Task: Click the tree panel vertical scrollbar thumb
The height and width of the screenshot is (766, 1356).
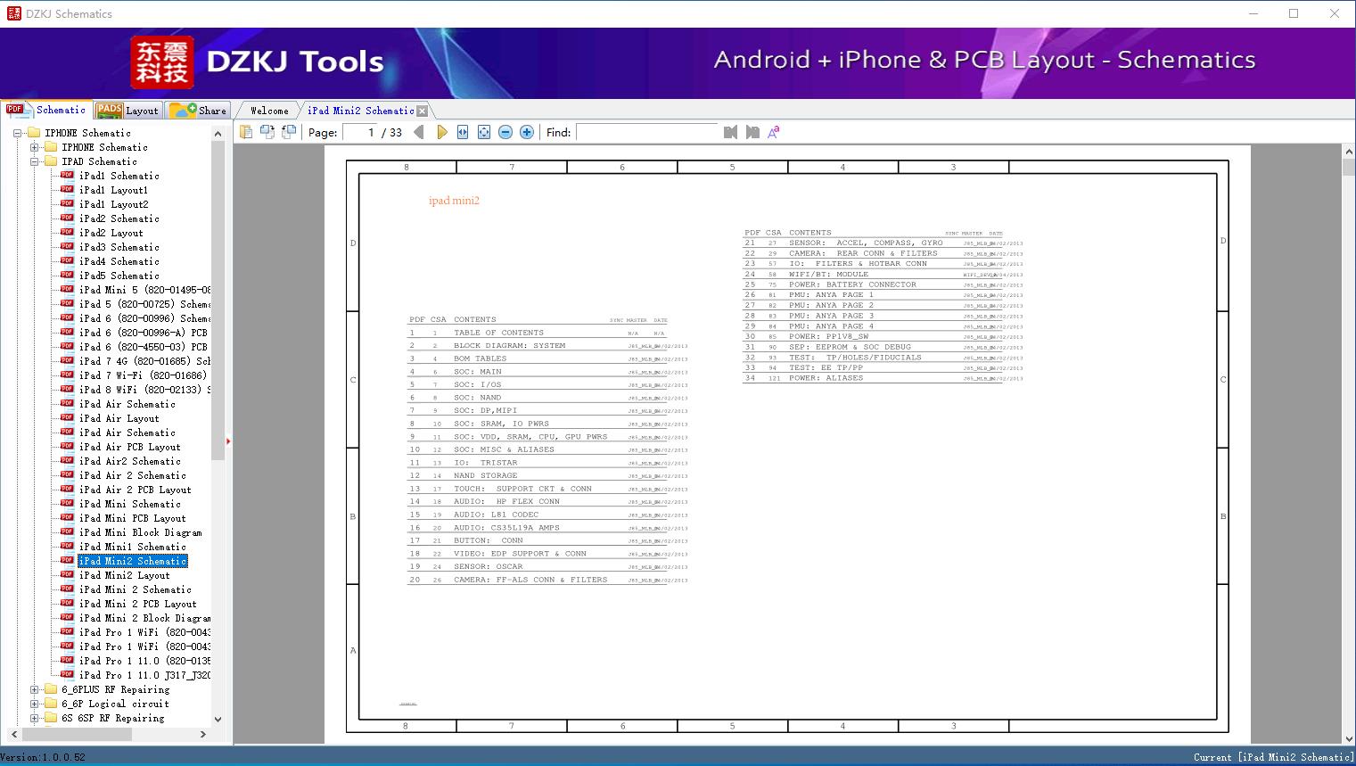Action: pos(218,300)
